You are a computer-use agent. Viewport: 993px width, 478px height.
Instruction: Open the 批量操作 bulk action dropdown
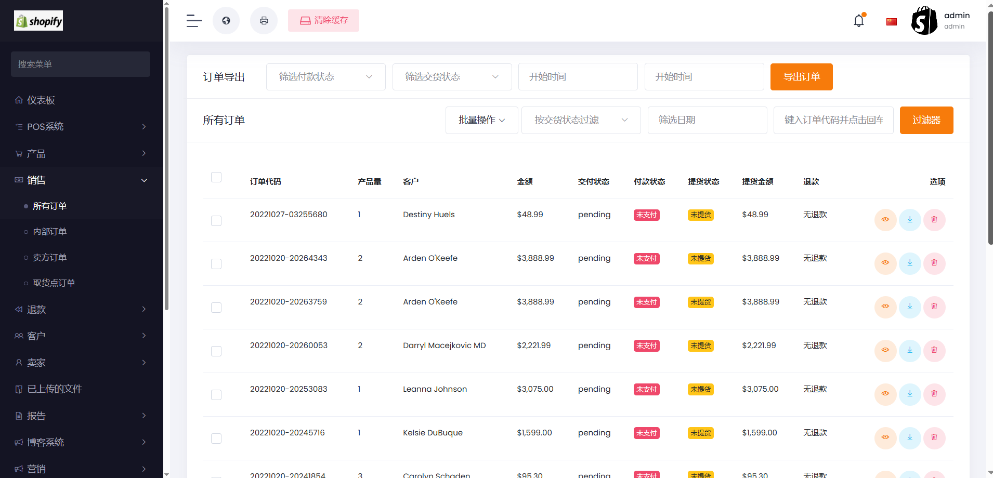coord(481,120)
